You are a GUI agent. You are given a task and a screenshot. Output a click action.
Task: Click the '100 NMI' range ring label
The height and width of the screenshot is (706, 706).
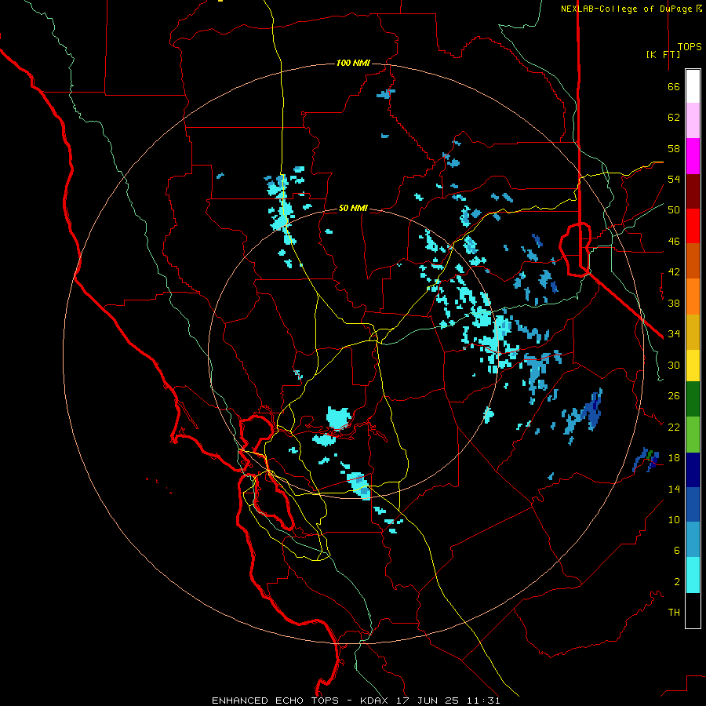tap(353, 63)
